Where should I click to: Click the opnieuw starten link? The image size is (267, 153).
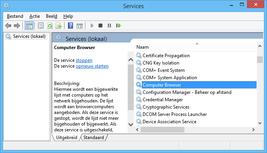click(x=92, y=66)
